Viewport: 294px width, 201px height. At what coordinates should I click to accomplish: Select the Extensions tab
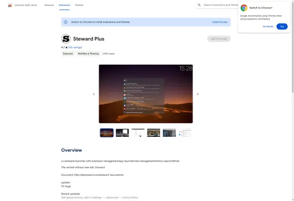click(64, 5)
